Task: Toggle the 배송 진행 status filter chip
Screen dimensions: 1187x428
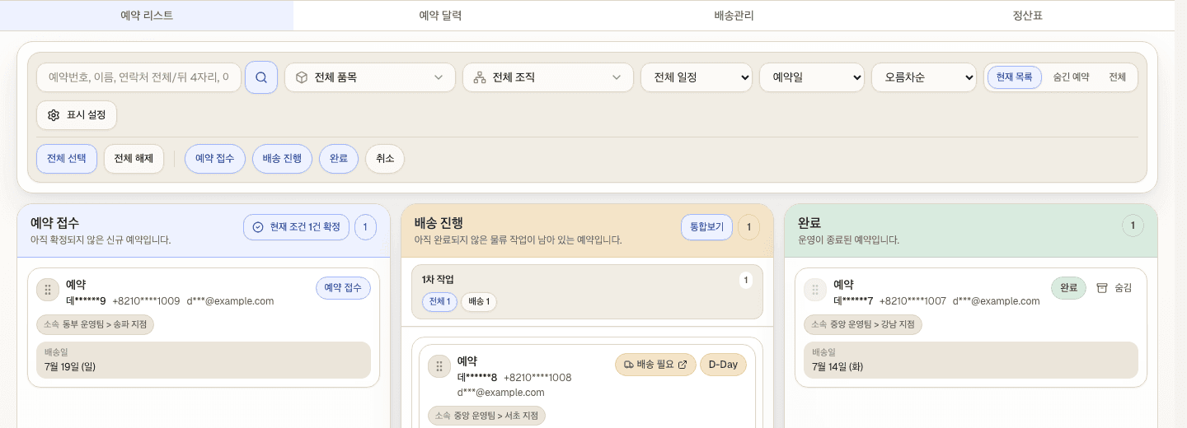Action: pyautogui.click(x=282, y=159)
